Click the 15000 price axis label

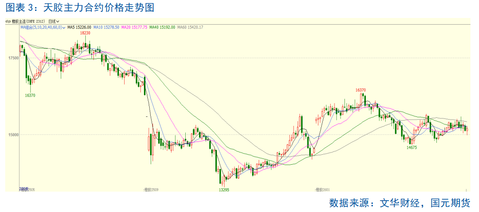(x=13, y=134)
